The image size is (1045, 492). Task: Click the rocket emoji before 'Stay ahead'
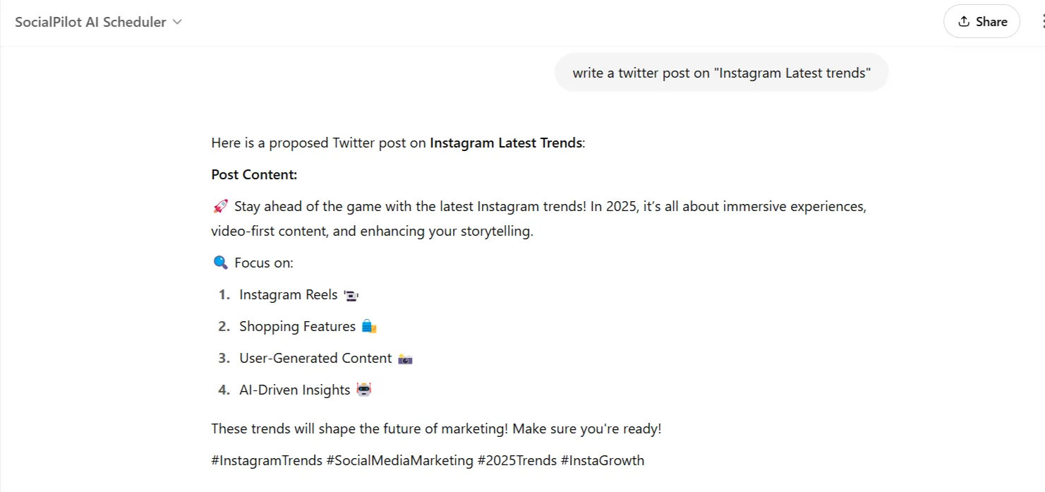click(220, 207)
